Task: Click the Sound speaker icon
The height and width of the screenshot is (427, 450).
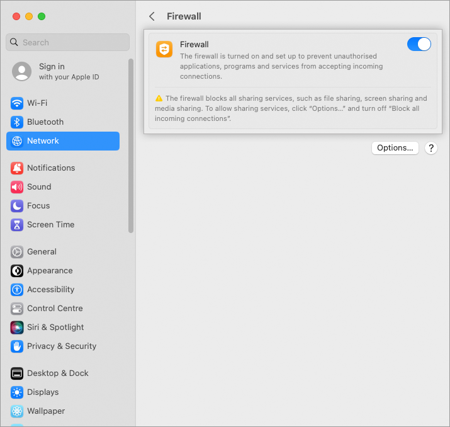Action: [x=17, y=186]
